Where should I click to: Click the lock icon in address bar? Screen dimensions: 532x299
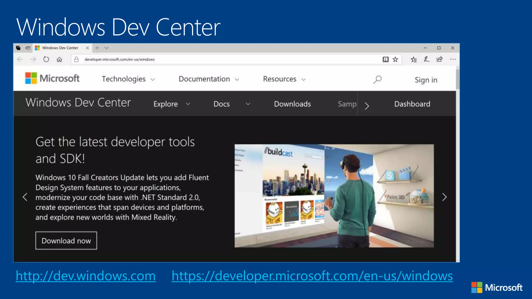76,59
